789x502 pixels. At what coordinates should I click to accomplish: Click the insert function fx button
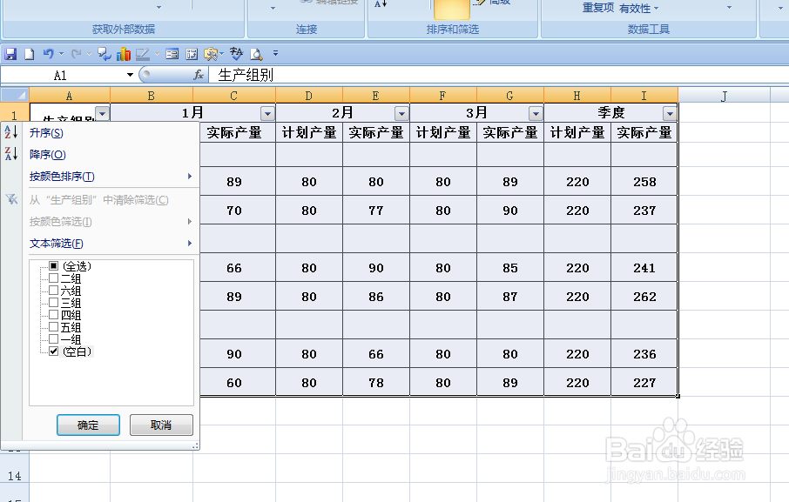(199, 75)
